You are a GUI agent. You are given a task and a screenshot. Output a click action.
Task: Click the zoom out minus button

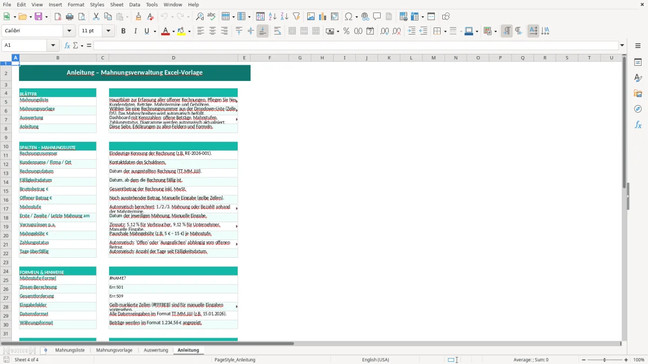pyautogui.click(x=584, y=360)
